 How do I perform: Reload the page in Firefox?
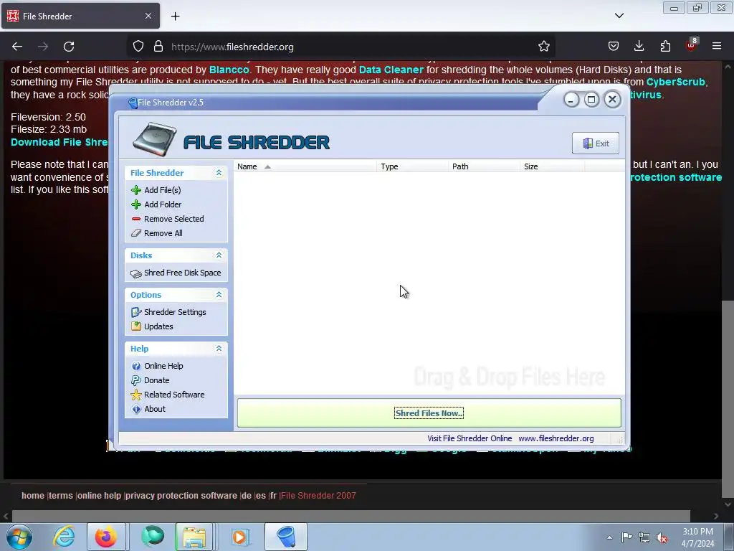click(x=69, y=47)
